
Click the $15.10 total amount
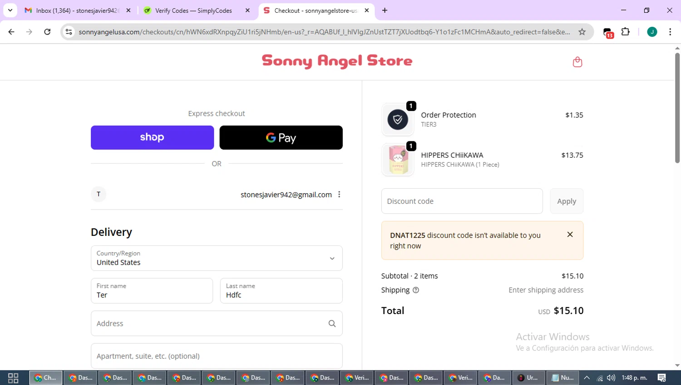coord(568,310)
